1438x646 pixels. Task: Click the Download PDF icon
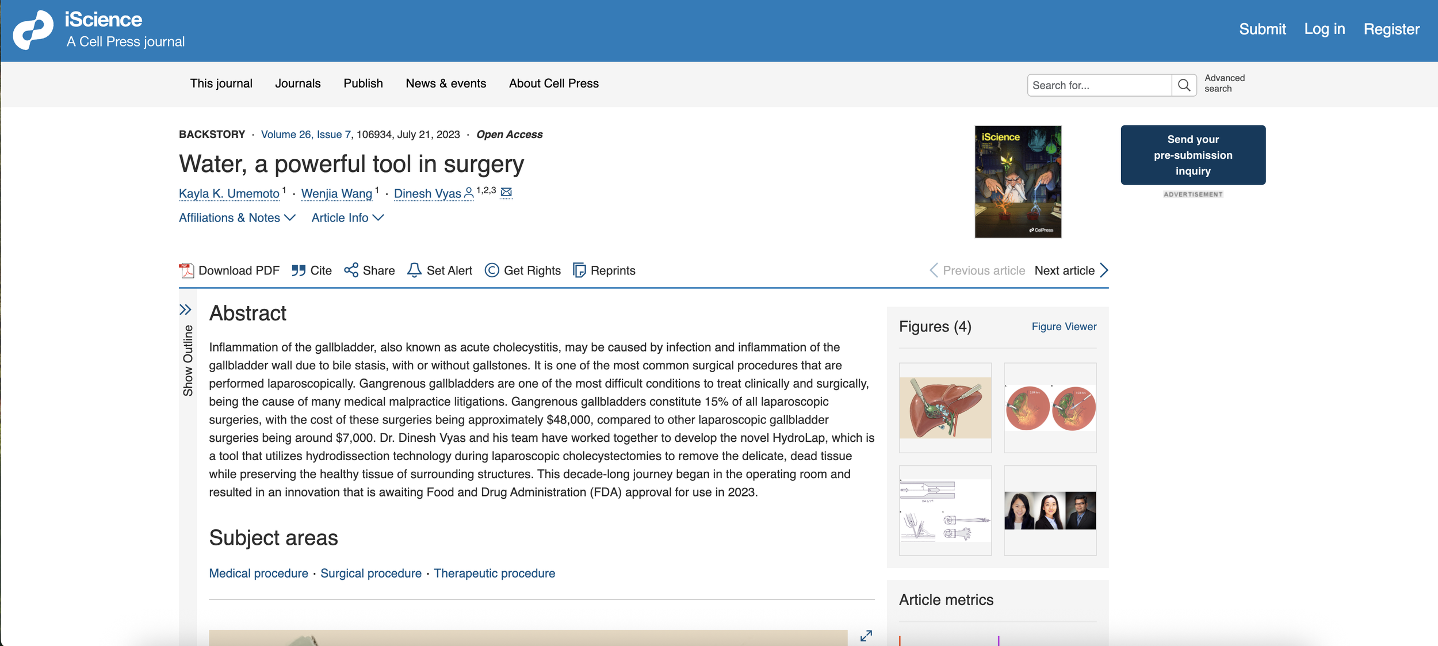(x=186, y=270)
